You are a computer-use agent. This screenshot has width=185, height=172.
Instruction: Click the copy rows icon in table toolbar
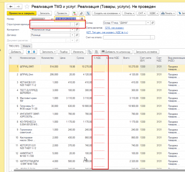(90, 52)
